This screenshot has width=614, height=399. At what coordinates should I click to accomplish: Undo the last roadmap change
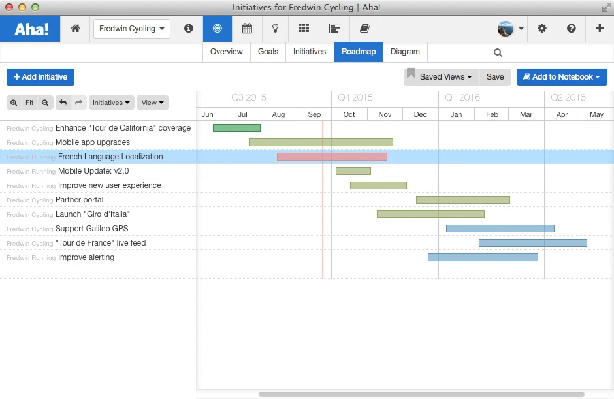[63, 103]
